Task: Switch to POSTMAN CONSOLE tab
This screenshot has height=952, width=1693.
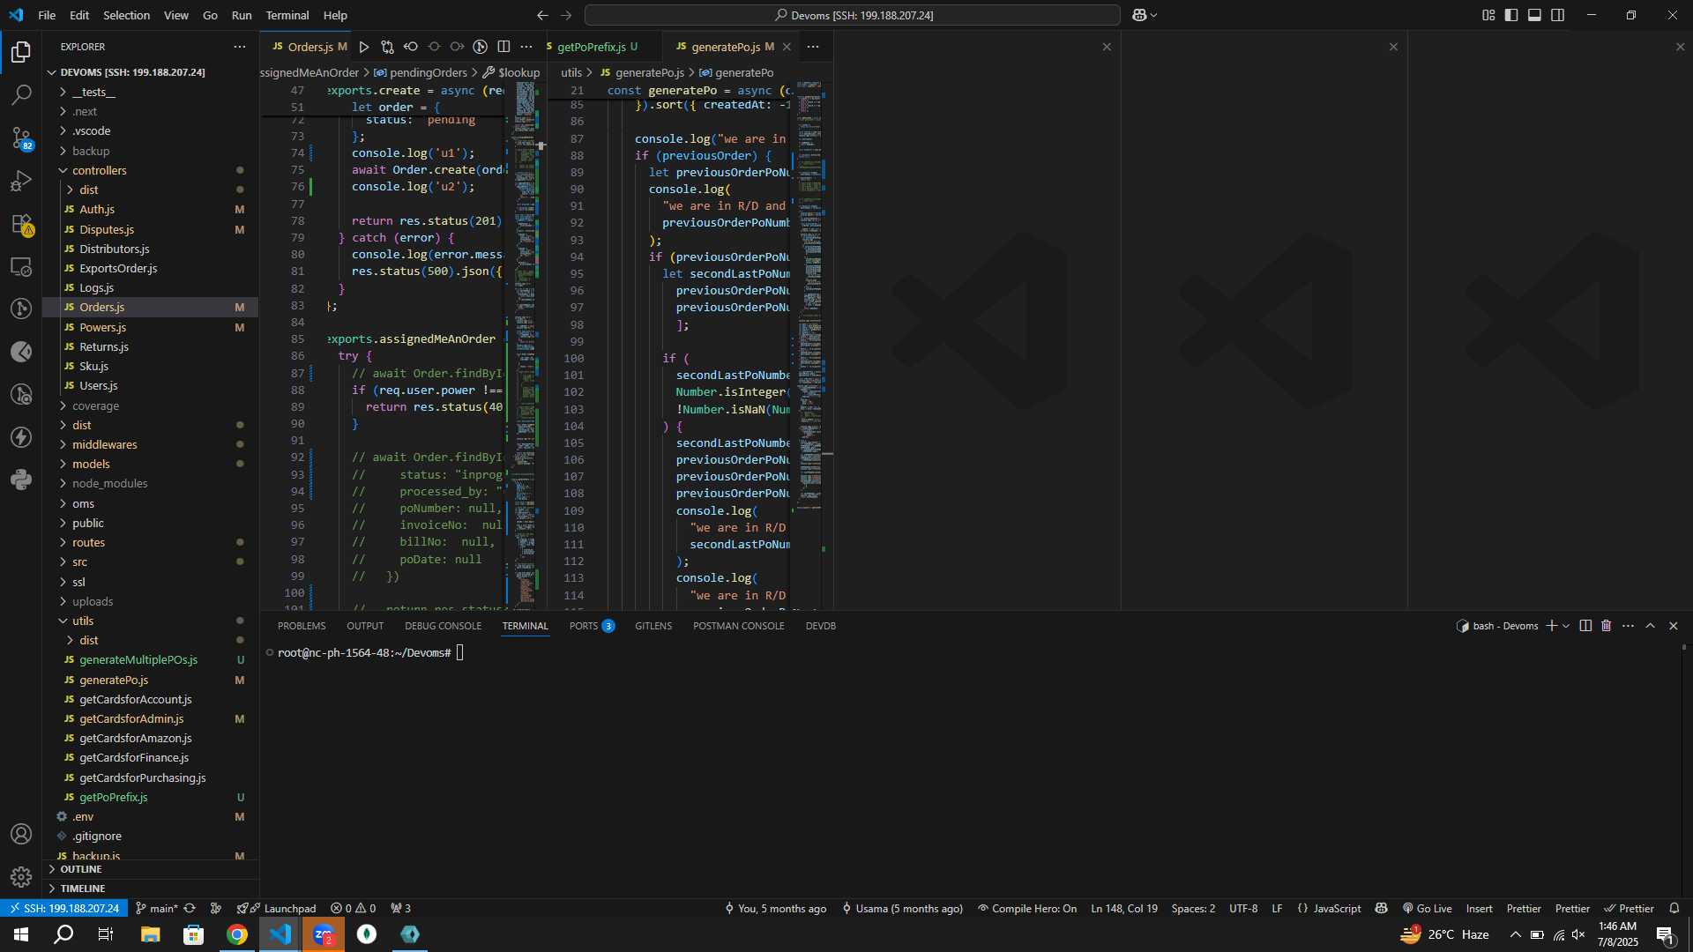Action: [x=738, y=626]
